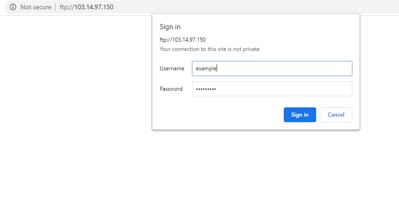Click the "Sign in" dialog heading
The width and height of the screenshot is (399, 218).
tap(170, 27)
